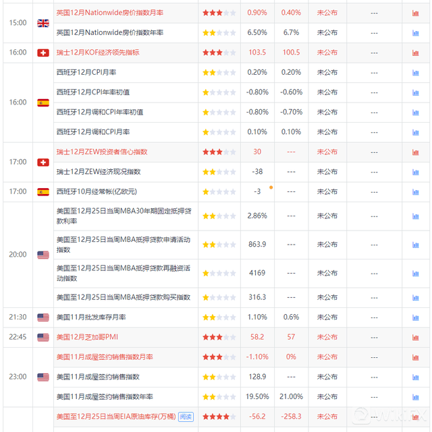Open 英国12月Nationwide房价指数月率 indicator
432x432 pixels.
coord(110,13)
